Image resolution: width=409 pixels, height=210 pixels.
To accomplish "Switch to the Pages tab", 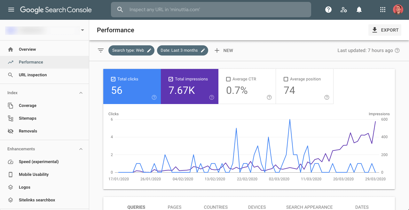I will 175,207.
